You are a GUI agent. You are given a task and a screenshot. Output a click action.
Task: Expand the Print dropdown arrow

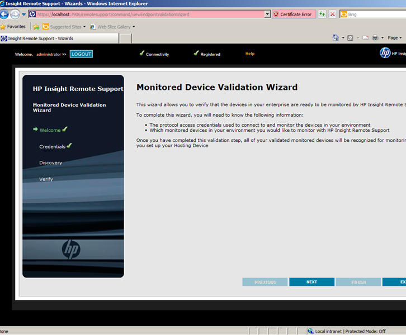pyautogui.click(x=383, y=38)
